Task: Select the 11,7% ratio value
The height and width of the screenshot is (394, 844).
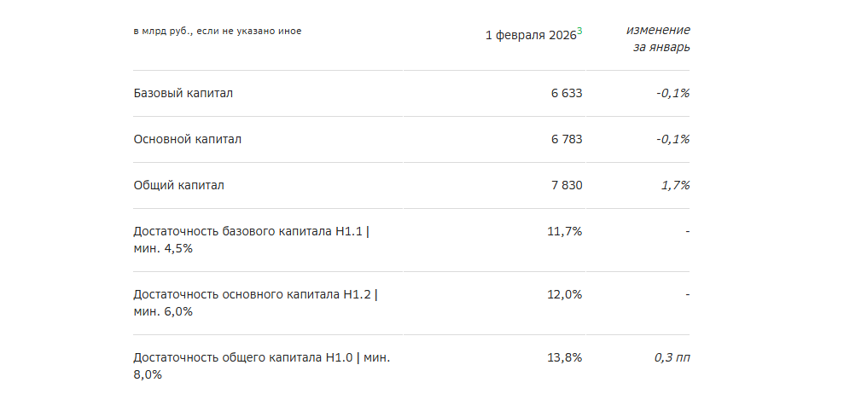Action: pyautogui.click(x=564, y=231)
